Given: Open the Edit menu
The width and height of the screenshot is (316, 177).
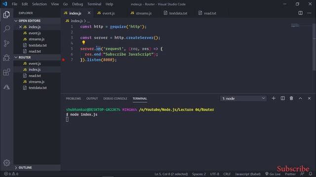Looking at the screenshot, I should tap(25, 4).
